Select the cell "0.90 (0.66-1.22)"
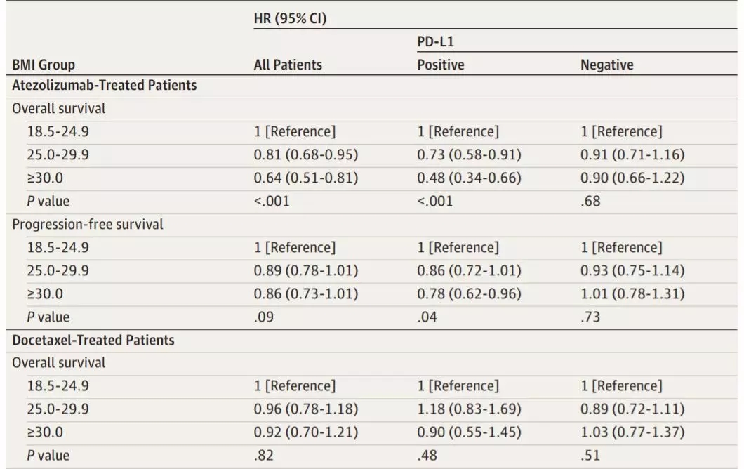Screen dimensions: 744x469 [x=632, y=178]
